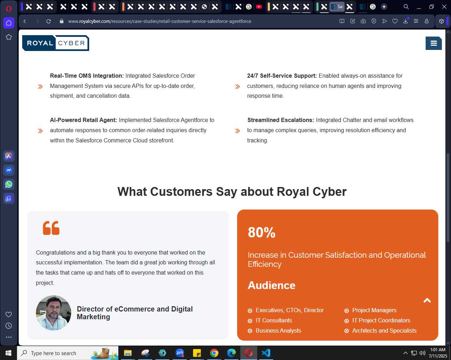Click the 'Streamlined Escalations:' heading

(x=280, y=120)
